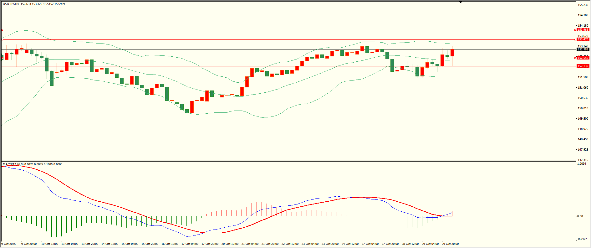Click the right anchor square of the 153.470 line
This screenshot has width=591, height=248.
click(x=575, y=40)
